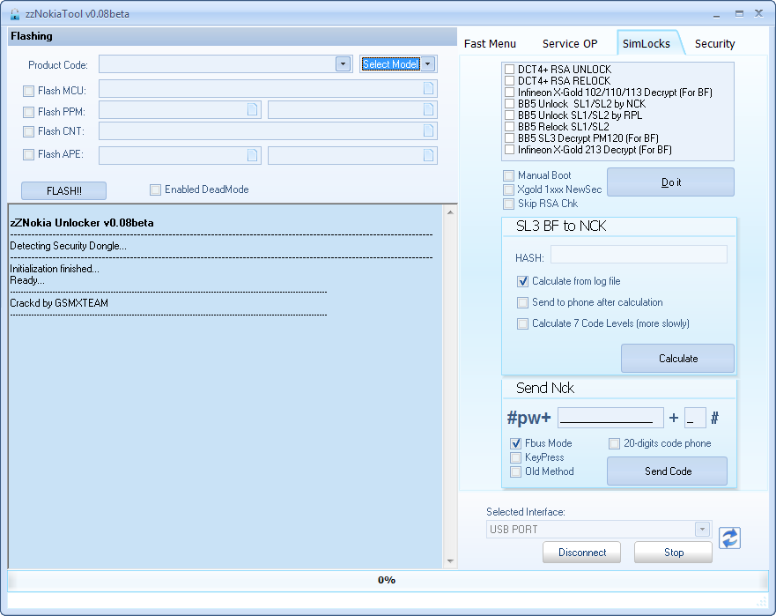
Task: Enable KeyPress checkbox
Action: click(x=515, y=457)
